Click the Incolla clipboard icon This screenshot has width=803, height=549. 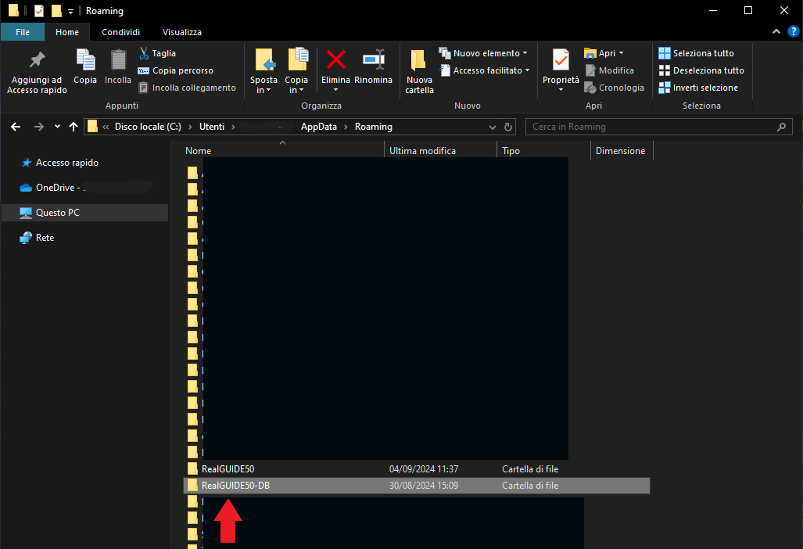click(x=118, y=60)
